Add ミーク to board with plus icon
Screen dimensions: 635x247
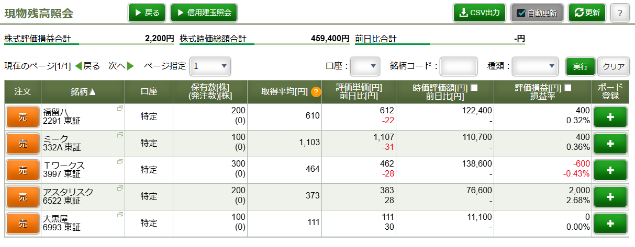pyautogui.click(x=610, y=144)
